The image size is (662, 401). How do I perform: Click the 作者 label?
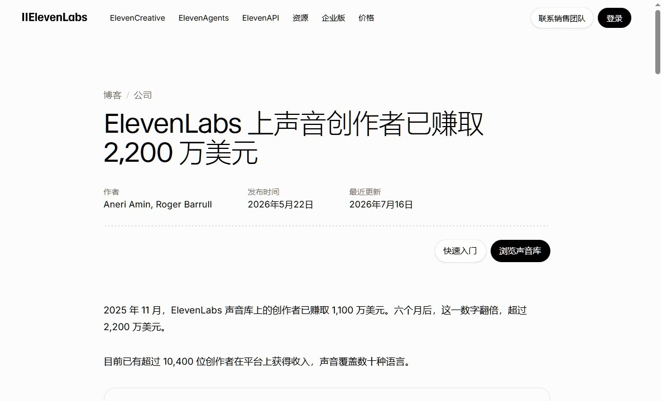coord(112,192)
